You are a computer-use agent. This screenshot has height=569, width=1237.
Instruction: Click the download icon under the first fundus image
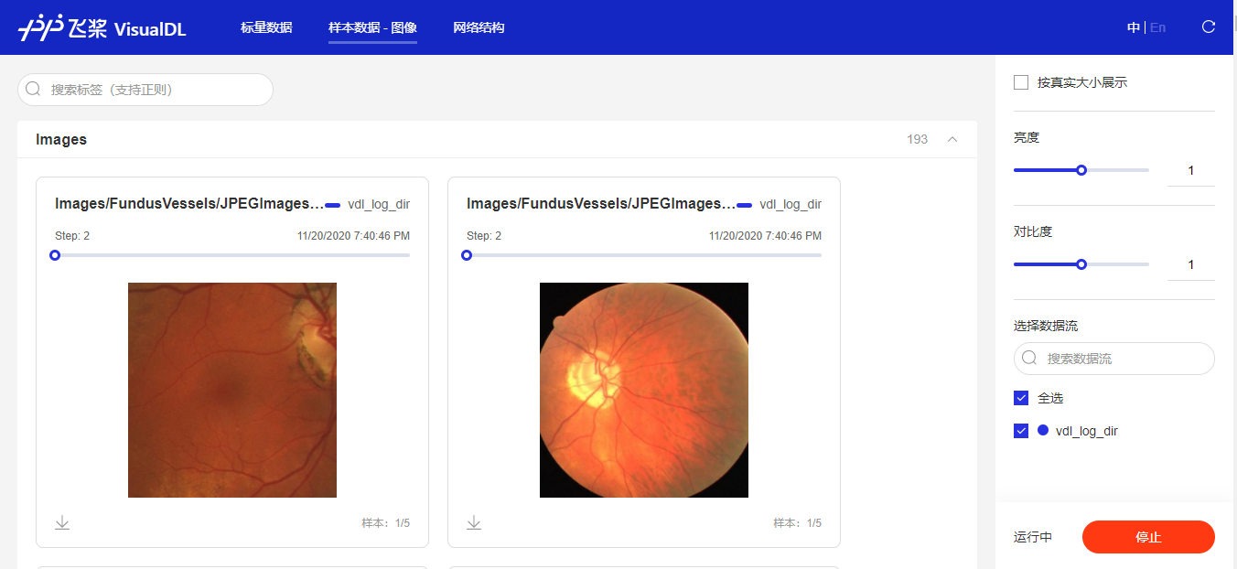point(62,522)
